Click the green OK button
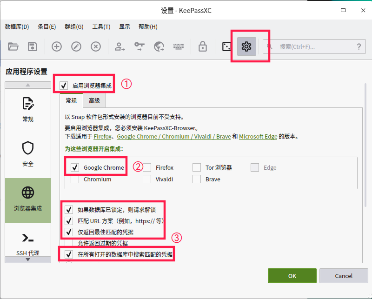Viewport: 372px width, 299px height. point(292,276)
